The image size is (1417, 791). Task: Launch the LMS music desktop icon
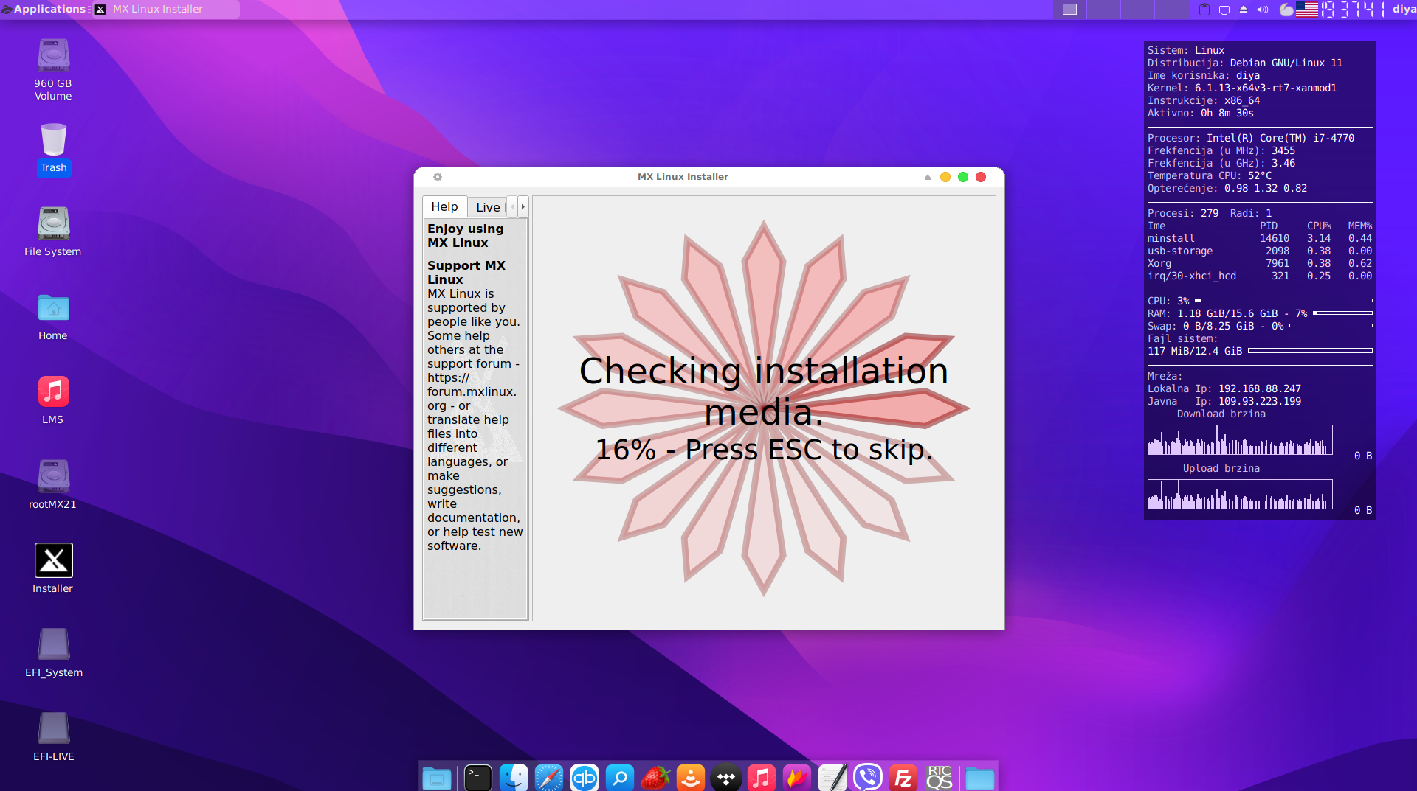(53, 400)
